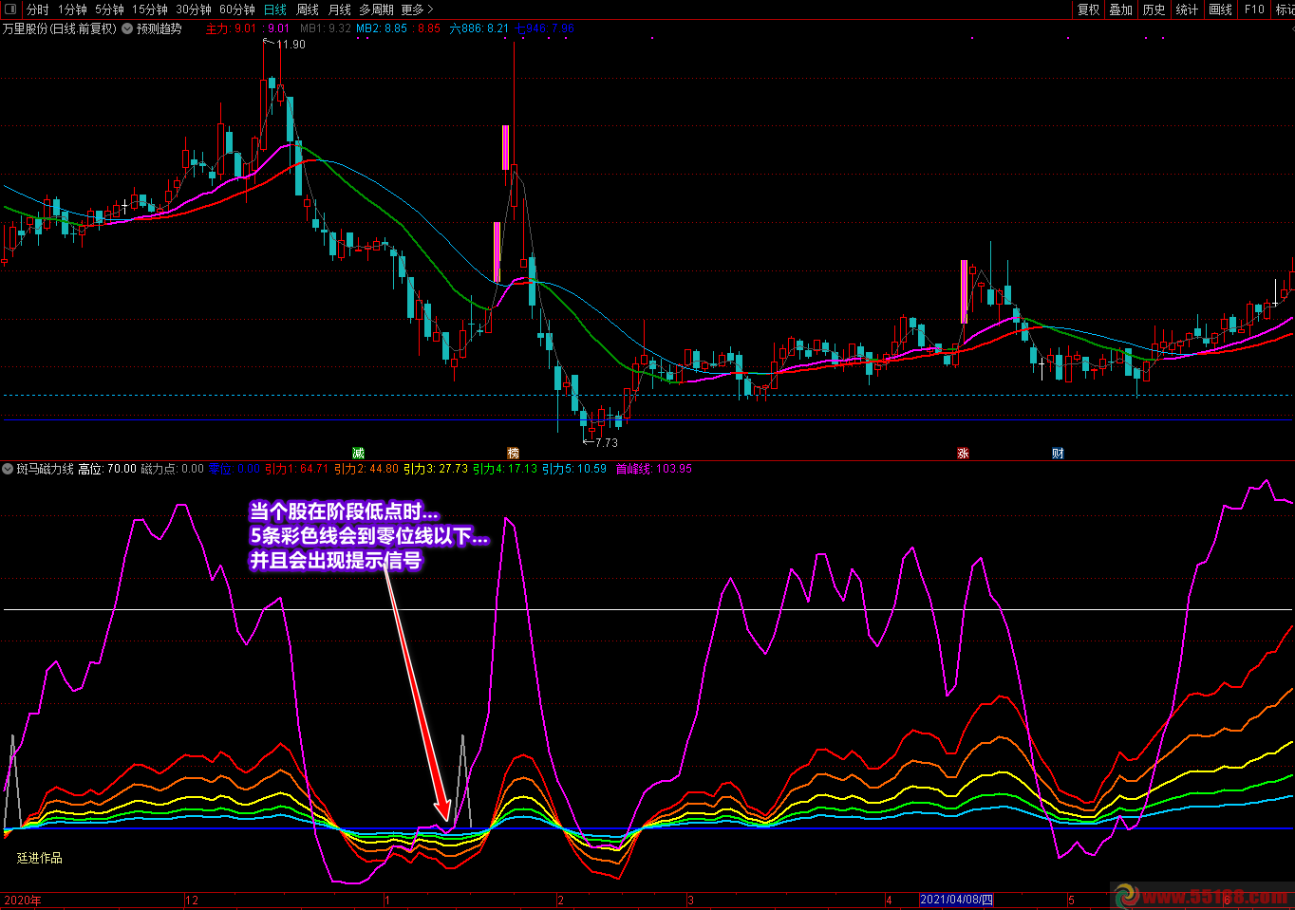Toggle the sidebar panel icon at top-left
This screenshot has height=910, width=1295.
coord(10,9)
